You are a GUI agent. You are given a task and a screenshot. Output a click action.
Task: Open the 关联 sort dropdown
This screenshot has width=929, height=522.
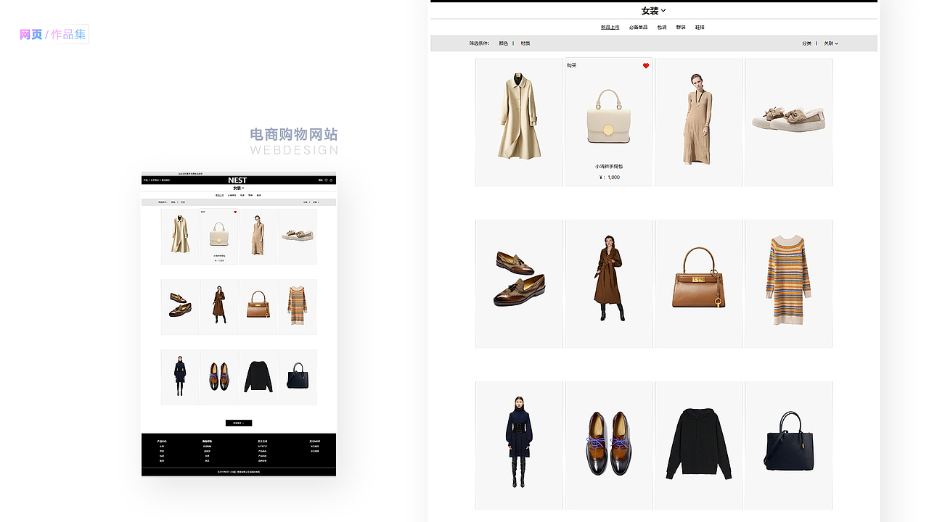click(x=831, y=43)
